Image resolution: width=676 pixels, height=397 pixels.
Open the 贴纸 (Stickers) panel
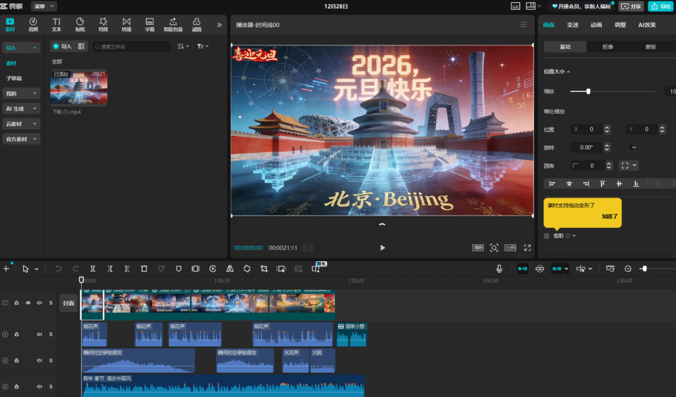point(79,24)
